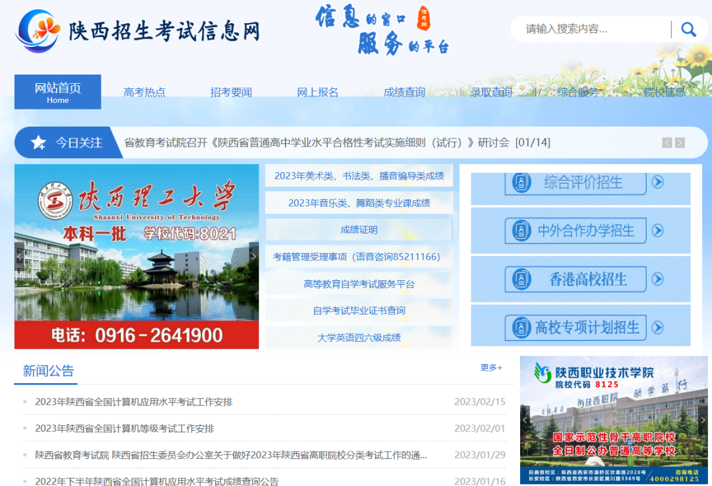The height and width of the screenshot is (486, 712).
Task: Go to next slide on university banner
Action: (x=254, y=257)
